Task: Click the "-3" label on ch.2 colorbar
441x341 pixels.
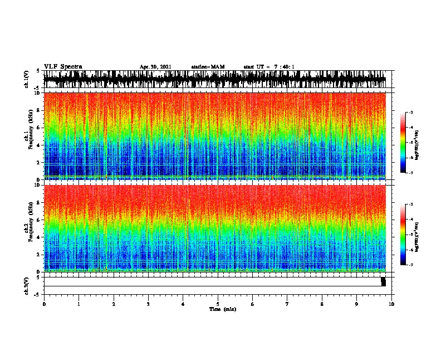Action: 411,204
